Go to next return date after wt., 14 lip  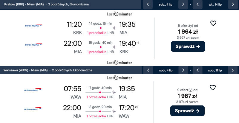(233, 5)
